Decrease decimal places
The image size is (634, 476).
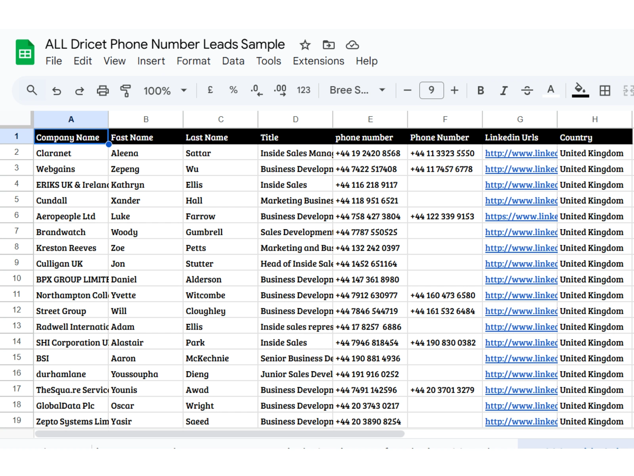[x=256, y=90]
